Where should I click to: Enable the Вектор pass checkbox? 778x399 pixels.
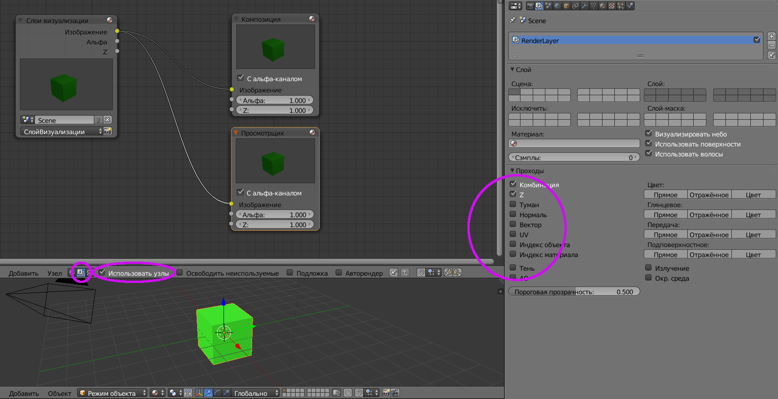(513, 224)
